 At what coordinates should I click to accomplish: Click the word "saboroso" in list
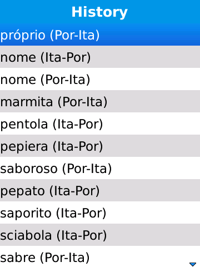pyautogui.click(x=29, y=169)
